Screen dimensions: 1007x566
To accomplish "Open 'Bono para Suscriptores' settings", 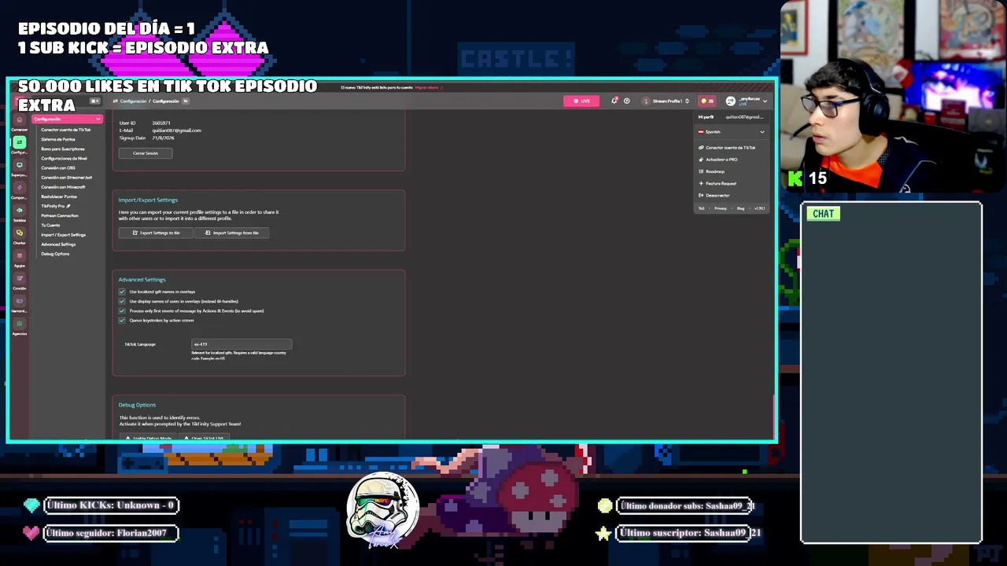I will (63, 149).
